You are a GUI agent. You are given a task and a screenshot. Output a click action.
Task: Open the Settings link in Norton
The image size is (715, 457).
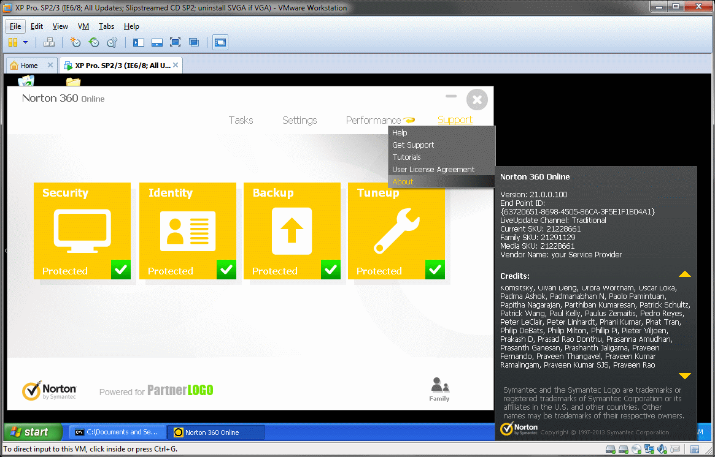300,120
